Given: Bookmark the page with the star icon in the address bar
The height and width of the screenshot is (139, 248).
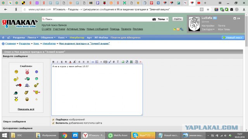Looking at the screenshot, I should (208, 9).
